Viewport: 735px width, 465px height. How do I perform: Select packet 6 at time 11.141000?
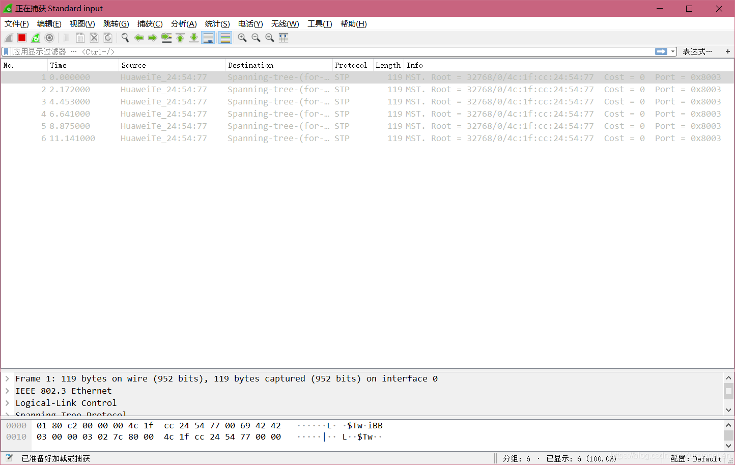367,139
